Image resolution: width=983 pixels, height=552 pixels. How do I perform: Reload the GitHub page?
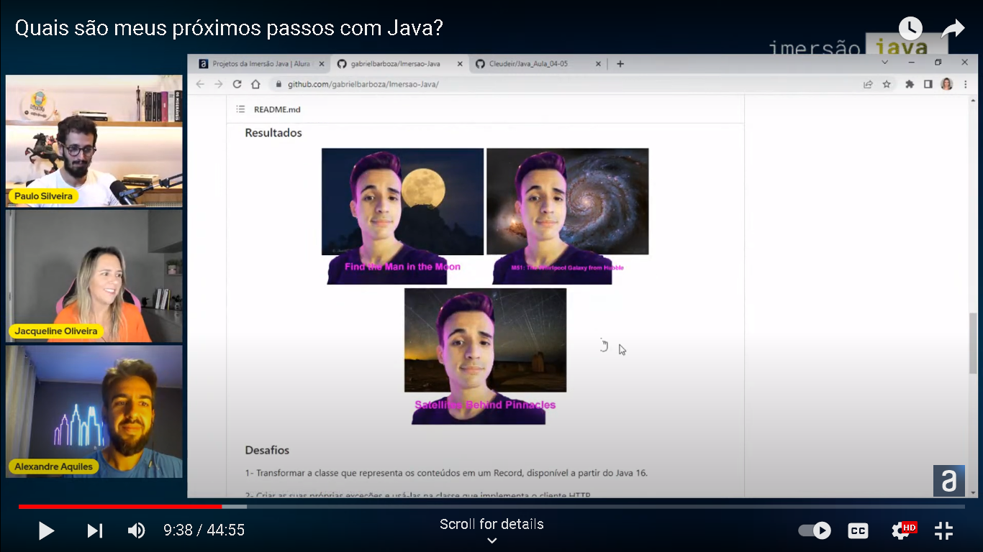click(237, 84)
